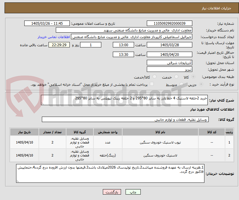Click the goods group cell in row 2
The height and width of the screenshot is (200, 239).
(80, 155)
